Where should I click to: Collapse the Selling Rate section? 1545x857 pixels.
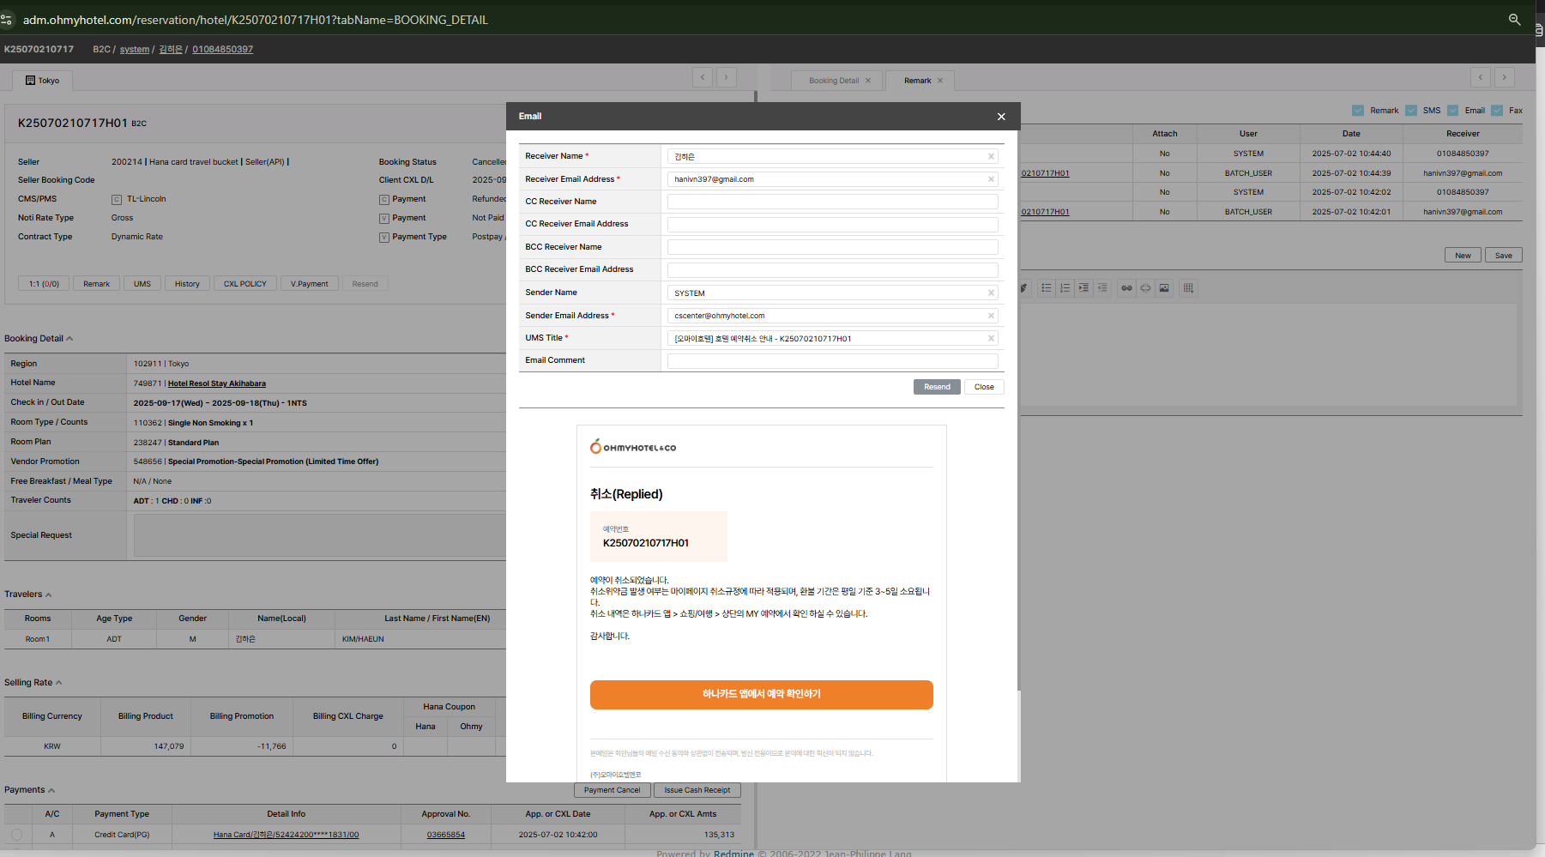[58, 683]
